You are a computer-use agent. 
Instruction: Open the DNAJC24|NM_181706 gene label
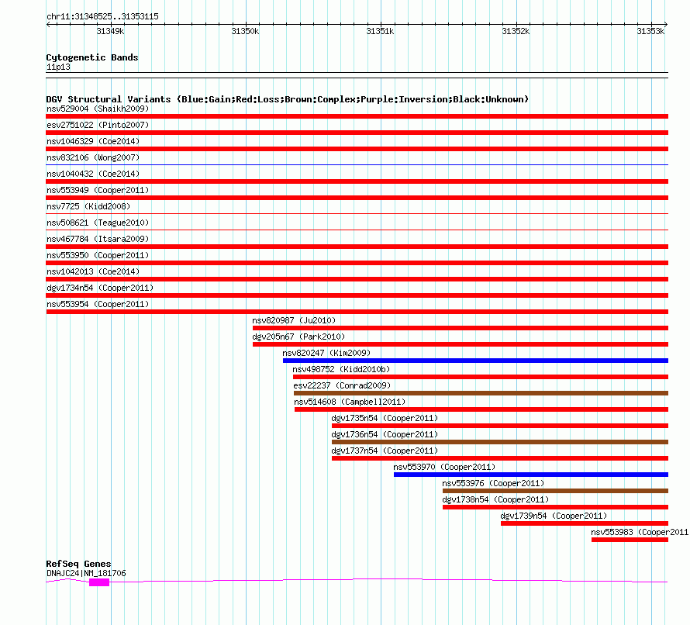click(x=86, y=573)
